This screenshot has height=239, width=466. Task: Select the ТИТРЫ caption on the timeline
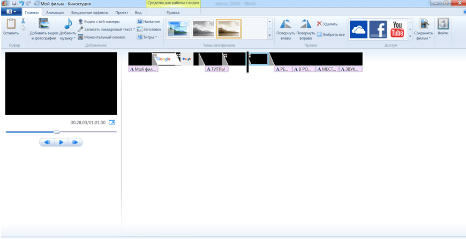coord(216,69)
